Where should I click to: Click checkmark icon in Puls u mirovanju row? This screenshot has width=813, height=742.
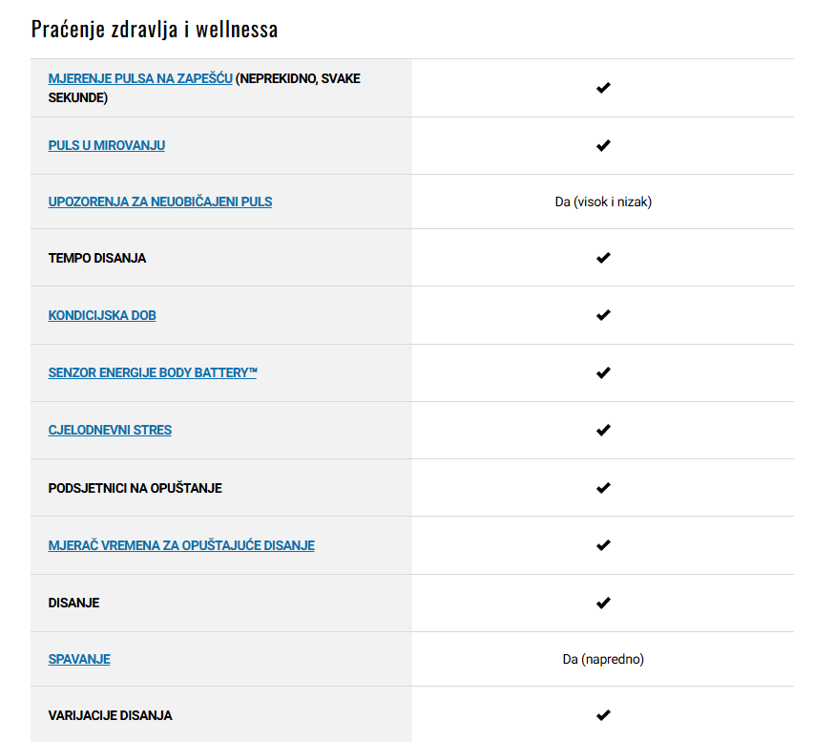tap(603, 146)
